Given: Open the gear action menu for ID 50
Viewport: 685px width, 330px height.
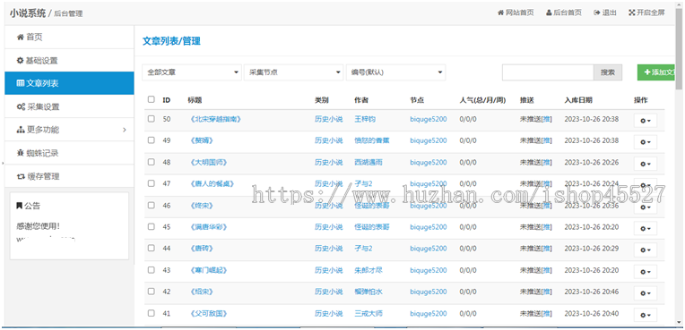Looking at the screenshot, I should (x=646, y=121).
